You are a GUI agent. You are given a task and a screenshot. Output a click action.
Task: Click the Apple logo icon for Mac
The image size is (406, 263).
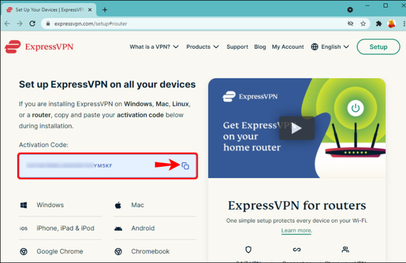(118, 205)
